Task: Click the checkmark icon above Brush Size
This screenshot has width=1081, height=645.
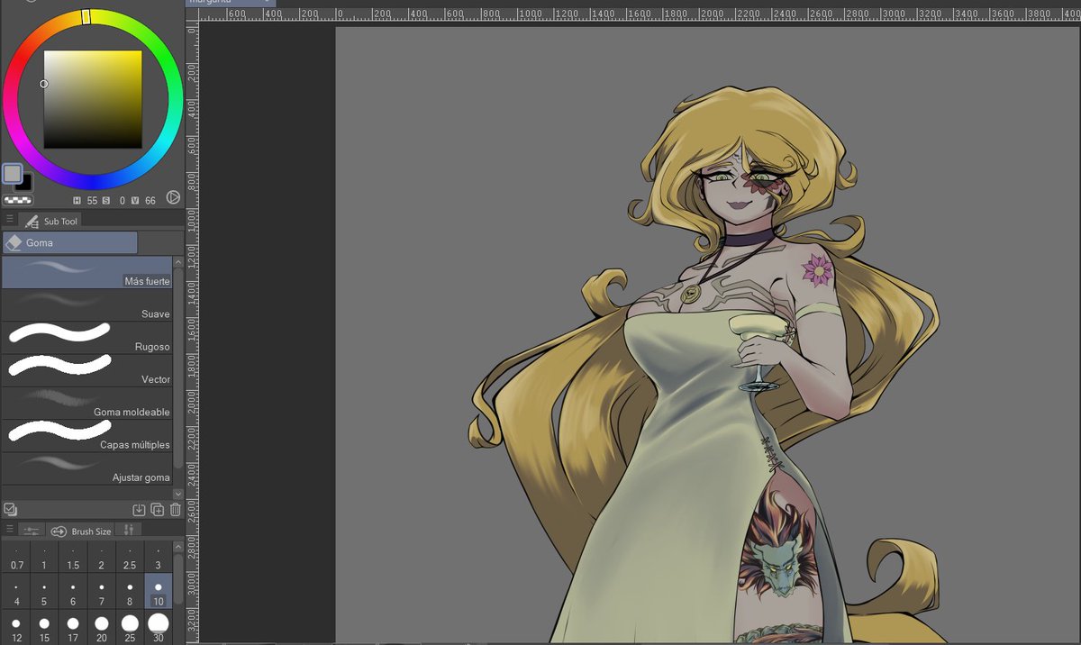Action: coord(10,510)
